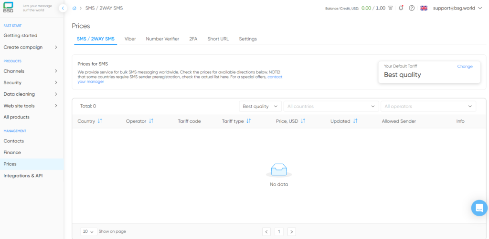489x239 pixels.
Task: Click the UK flag language icon
Action: coord(424,8)
